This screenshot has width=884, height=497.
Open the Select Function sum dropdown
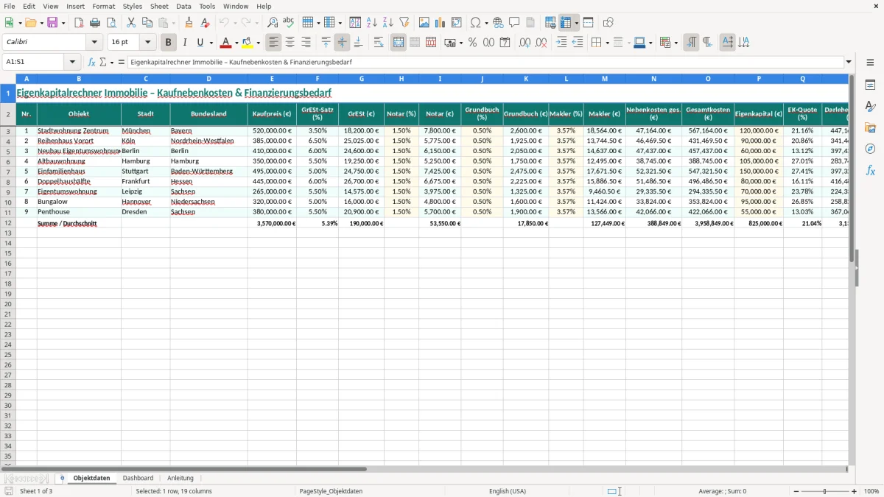pyautogui.click(x=113, y=63)
